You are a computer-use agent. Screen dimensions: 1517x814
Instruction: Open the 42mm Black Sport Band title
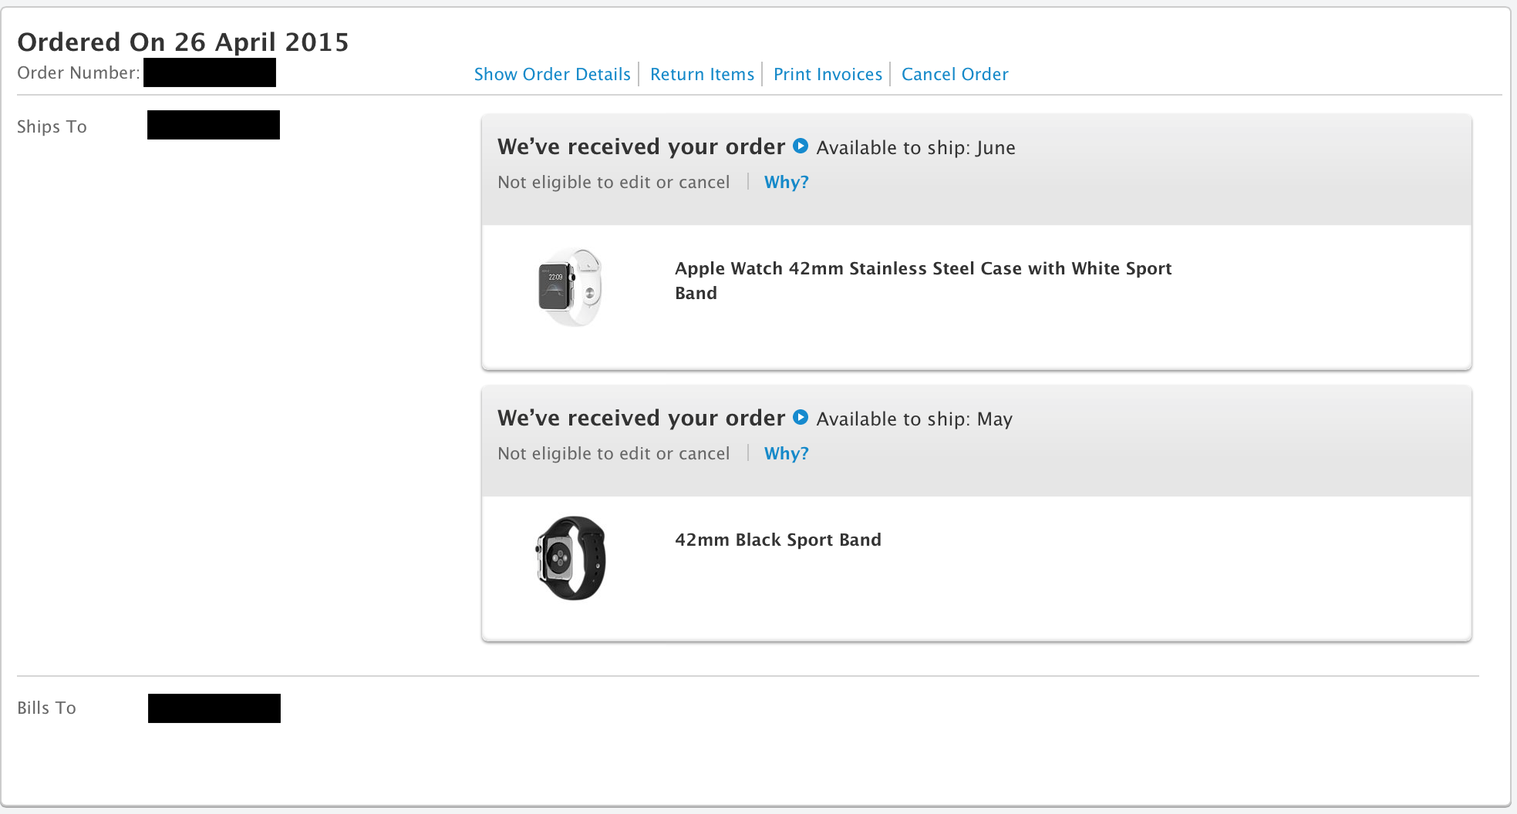pos(777,540)
